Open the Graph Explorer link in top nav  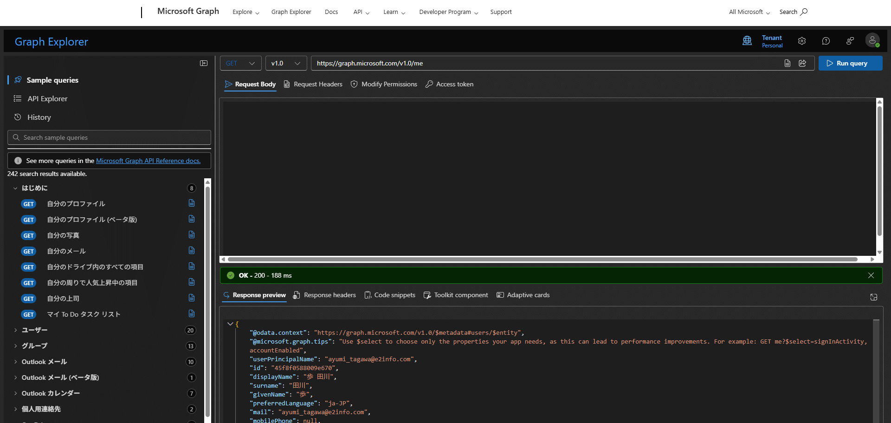pyautogui.click(x=291, y=12)
